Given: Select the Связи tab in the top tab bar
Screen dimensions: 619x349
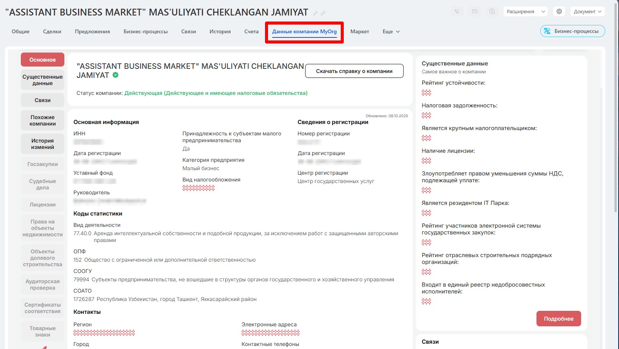Looking at the screenshot, I should pyautogui.click(x=189, y=31).
